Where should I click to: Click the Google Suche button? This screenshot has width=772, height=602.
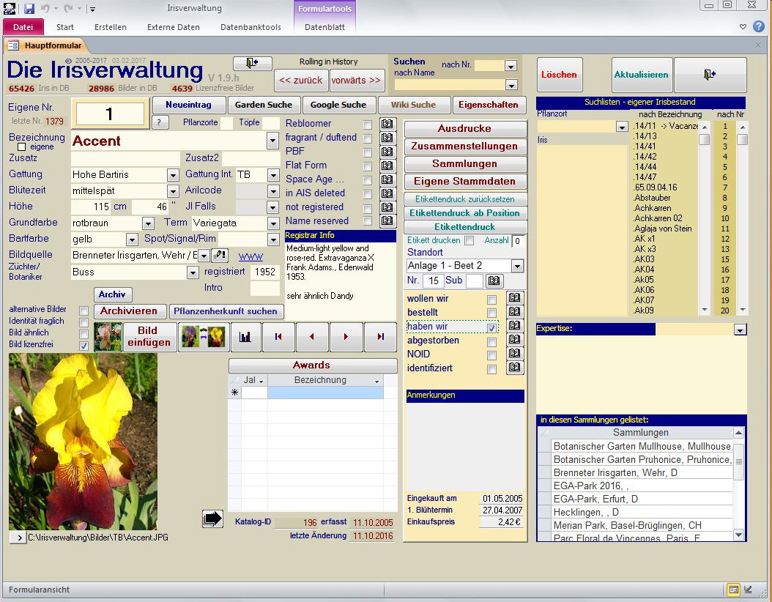(338, 104)
